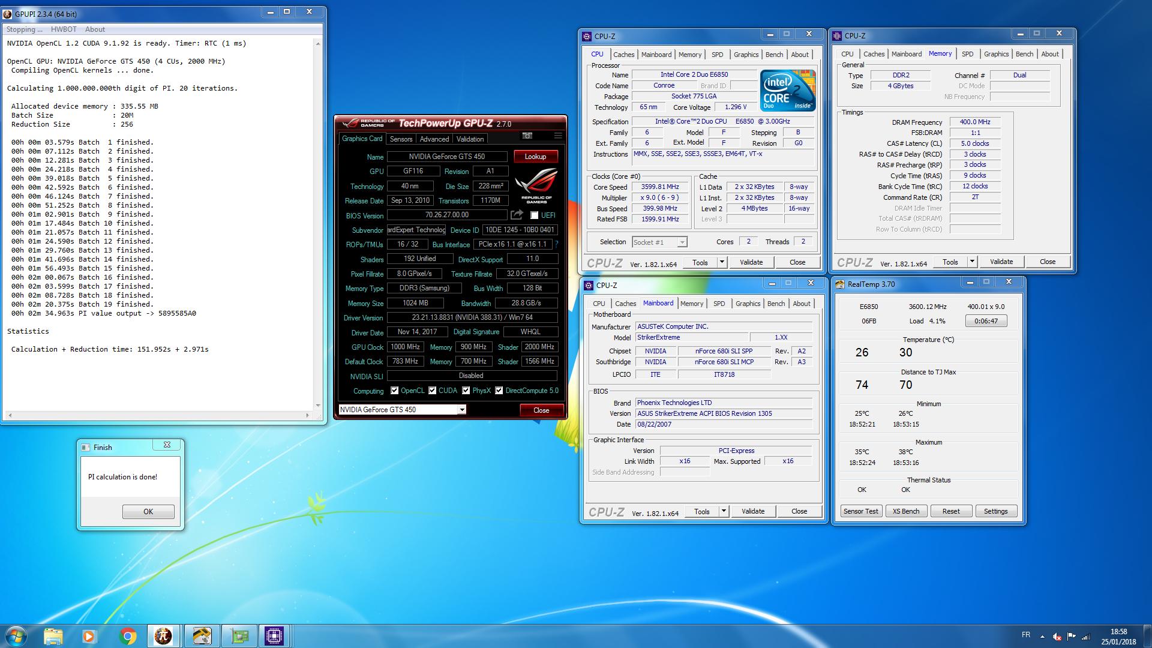The height and width of the screenshot is (648, 1152).
Task: Click the CPU-Z Memory window title icon
Action: pyautogui.click(x=837, y=36)
